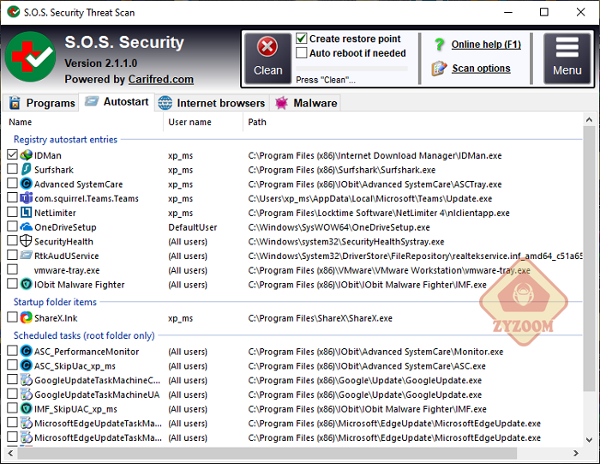Enable Auto reboot if needed
This screenshot has width=600, height=464.
(x=302, y=52)
